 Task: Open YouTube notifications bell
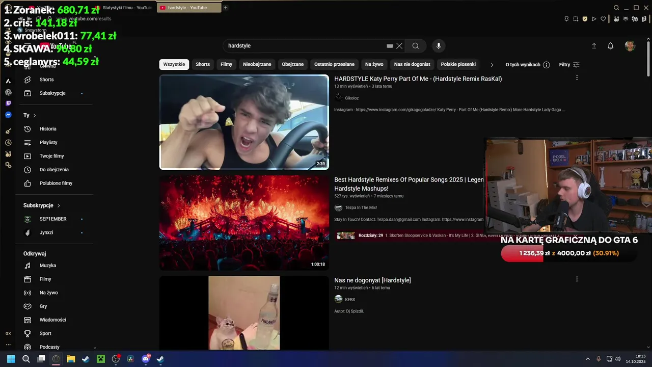pos(610,46)
